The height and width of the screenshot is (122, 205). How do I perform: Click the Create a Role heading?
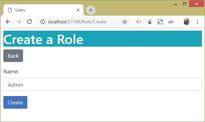(43, 39)
